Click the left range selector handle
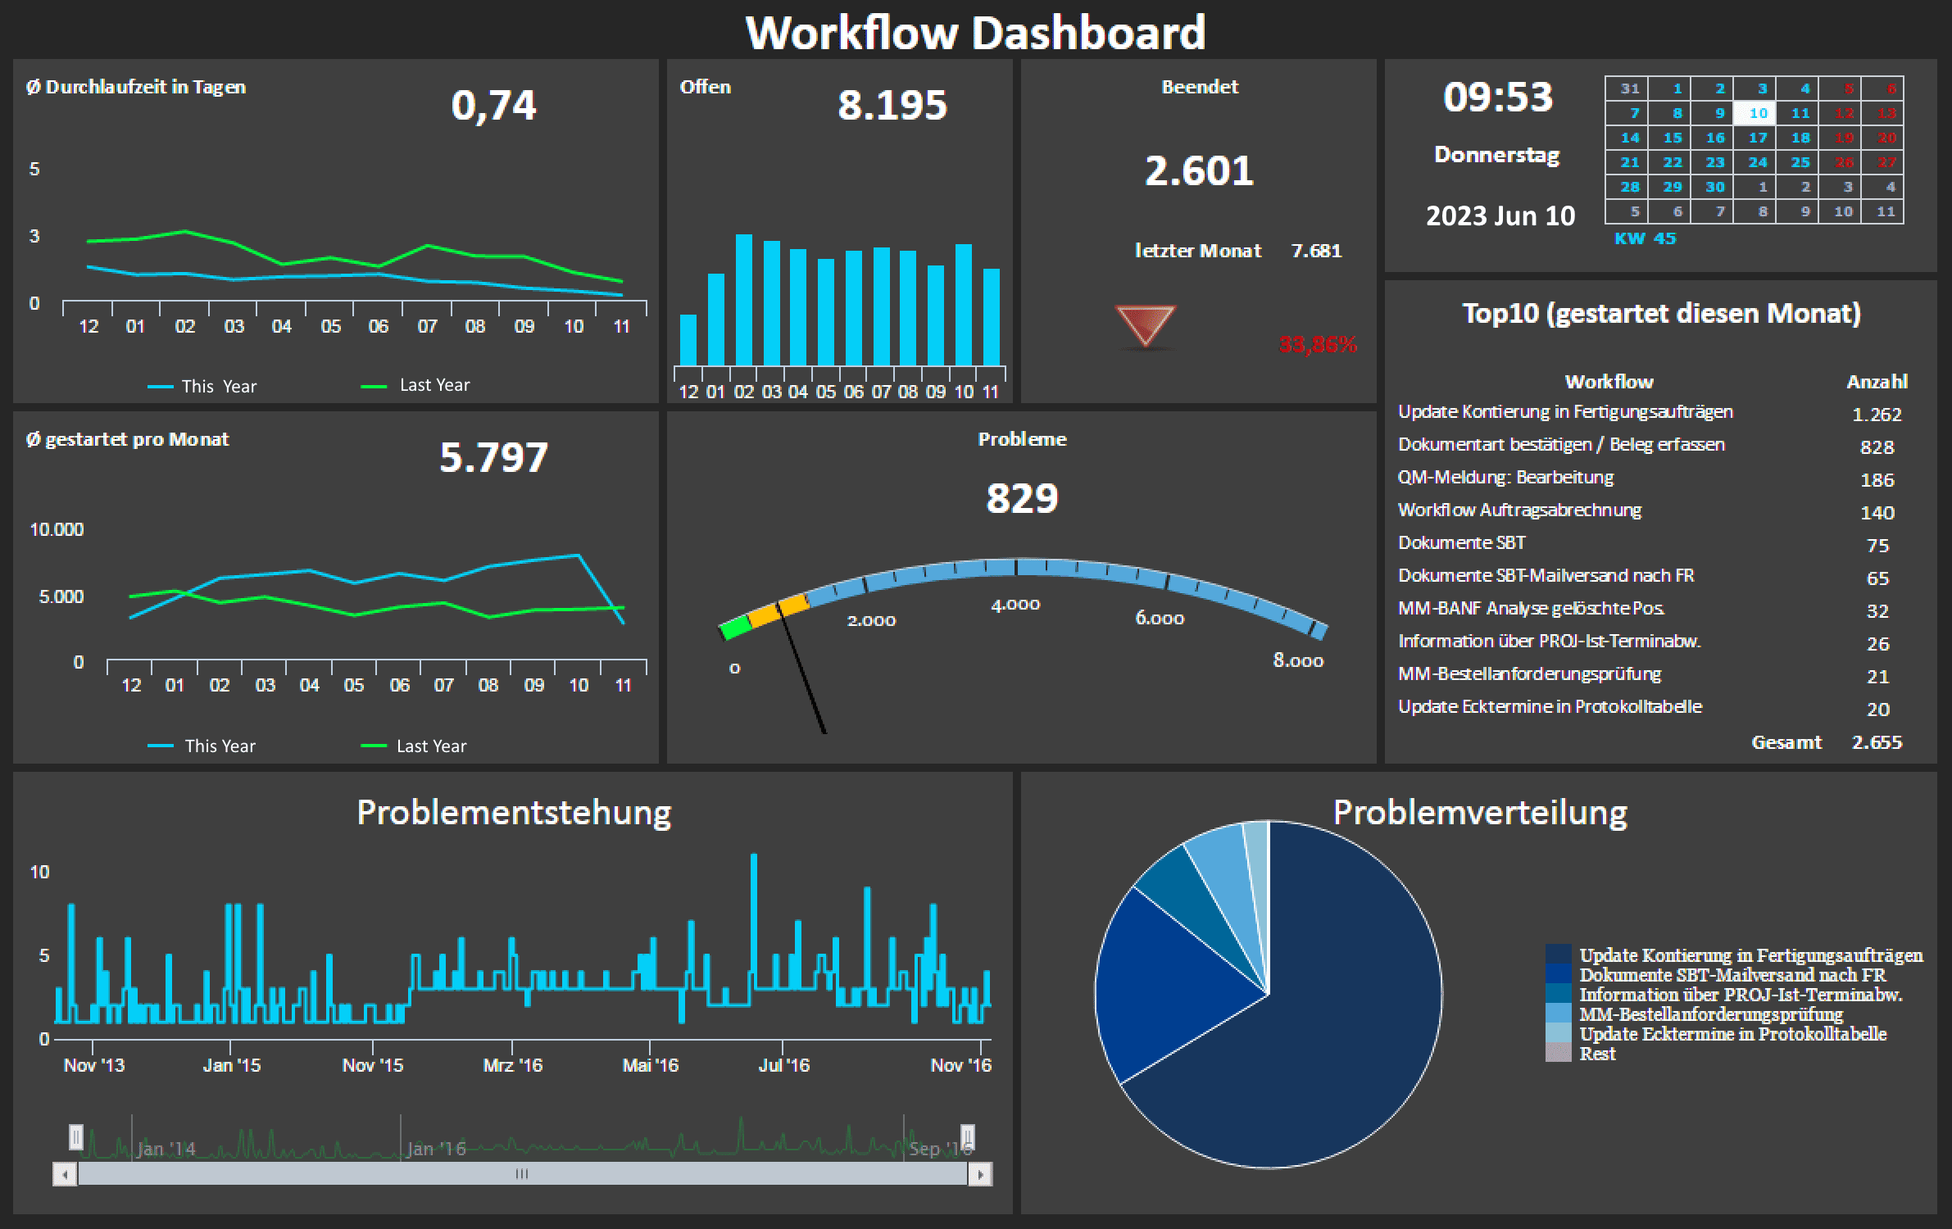Viewport: 1952px width, 1229px height. tap(75, 1136)
